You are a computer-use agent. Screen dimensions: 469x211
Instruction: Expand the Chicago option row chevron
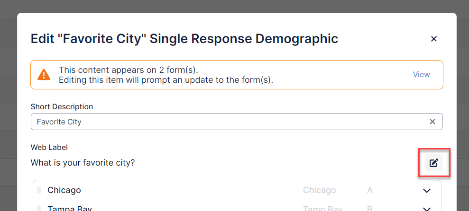tap(427, 191)
